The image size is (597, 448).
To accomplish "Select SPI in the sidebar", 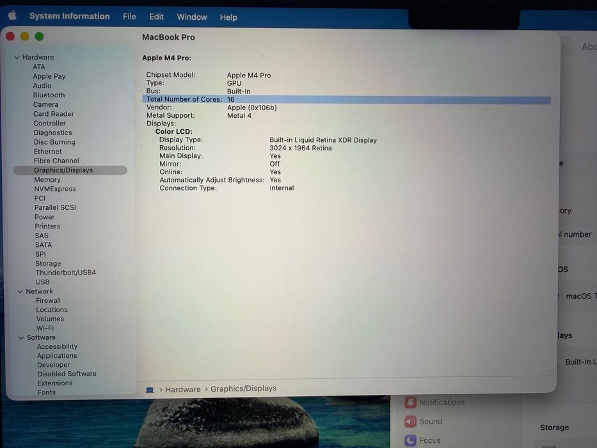I will [40, 254].
